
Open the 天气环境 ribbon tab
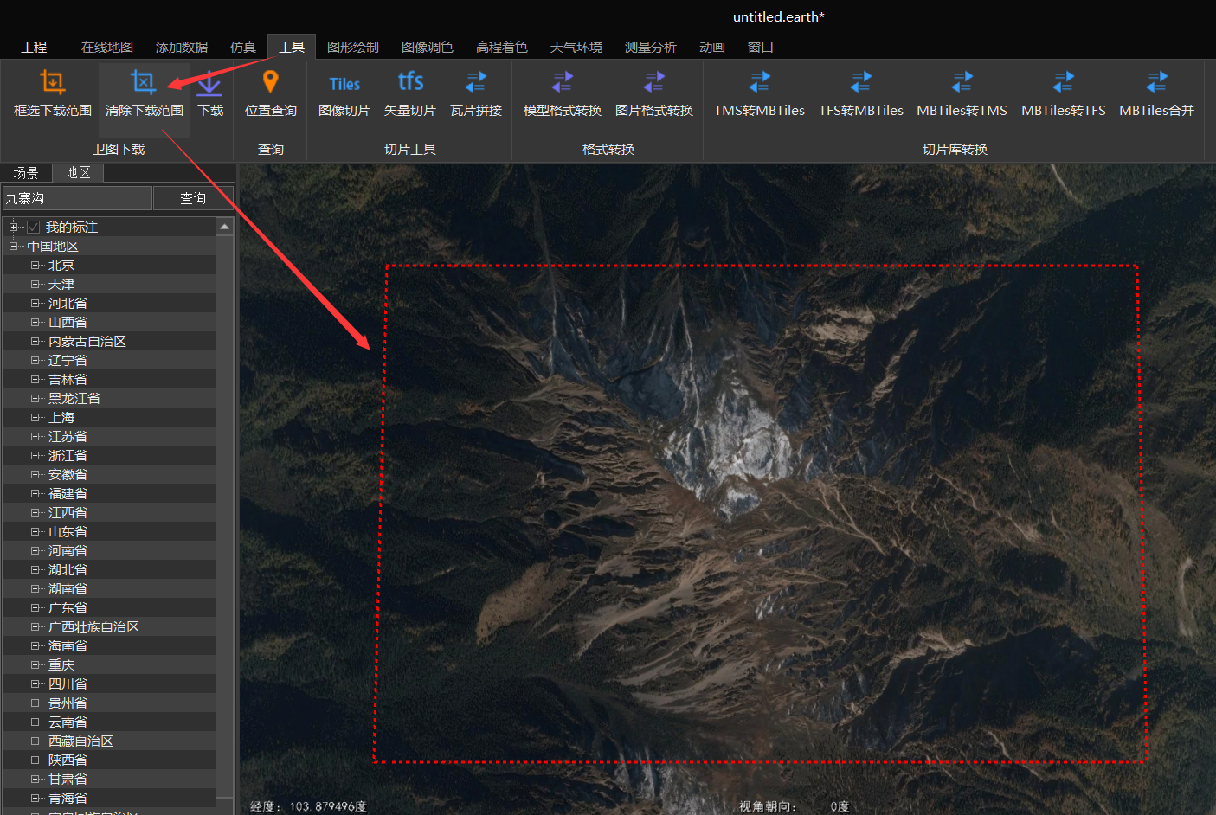pos(576,47)
